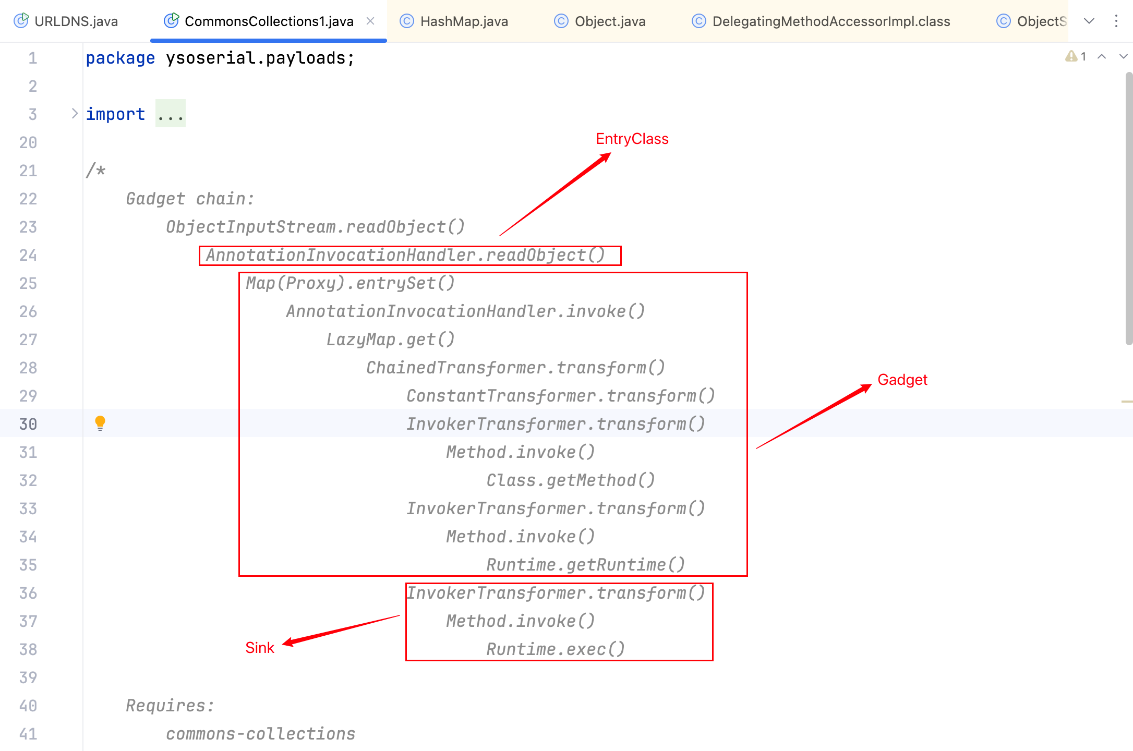Open the editor tabs kebab menu

coord(1116,21)
